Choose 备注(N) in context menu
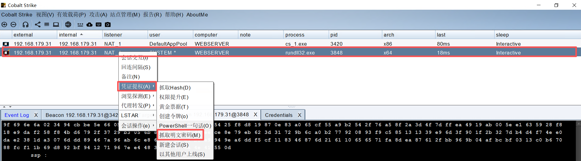Viewport: 581px width, 161px height. click(x=138, y=77)
